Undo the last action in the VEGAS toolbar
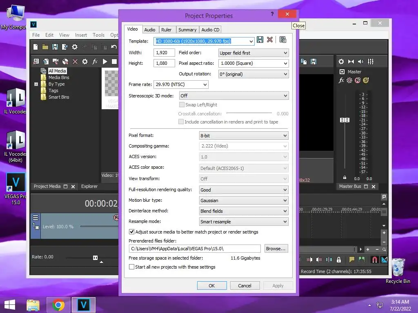 [114, 47]
